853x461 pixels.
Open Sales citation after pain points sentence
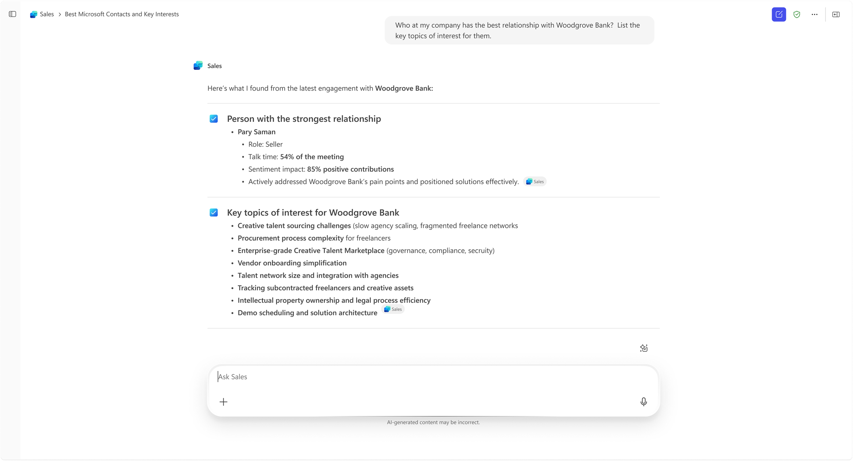pos(535,181)
